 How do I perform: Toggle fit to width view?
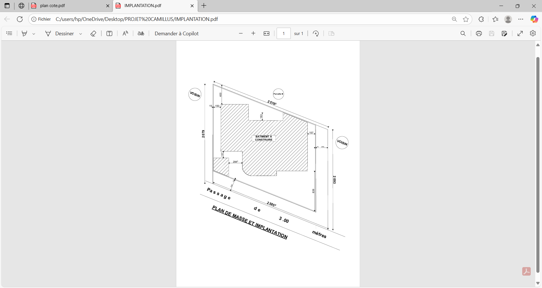266,34
